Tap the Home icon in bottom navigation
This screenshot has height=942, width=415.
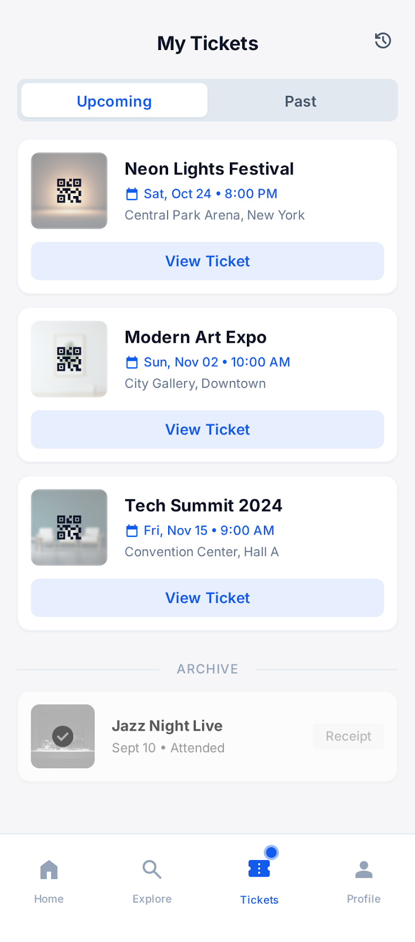(x=49, y=870)
